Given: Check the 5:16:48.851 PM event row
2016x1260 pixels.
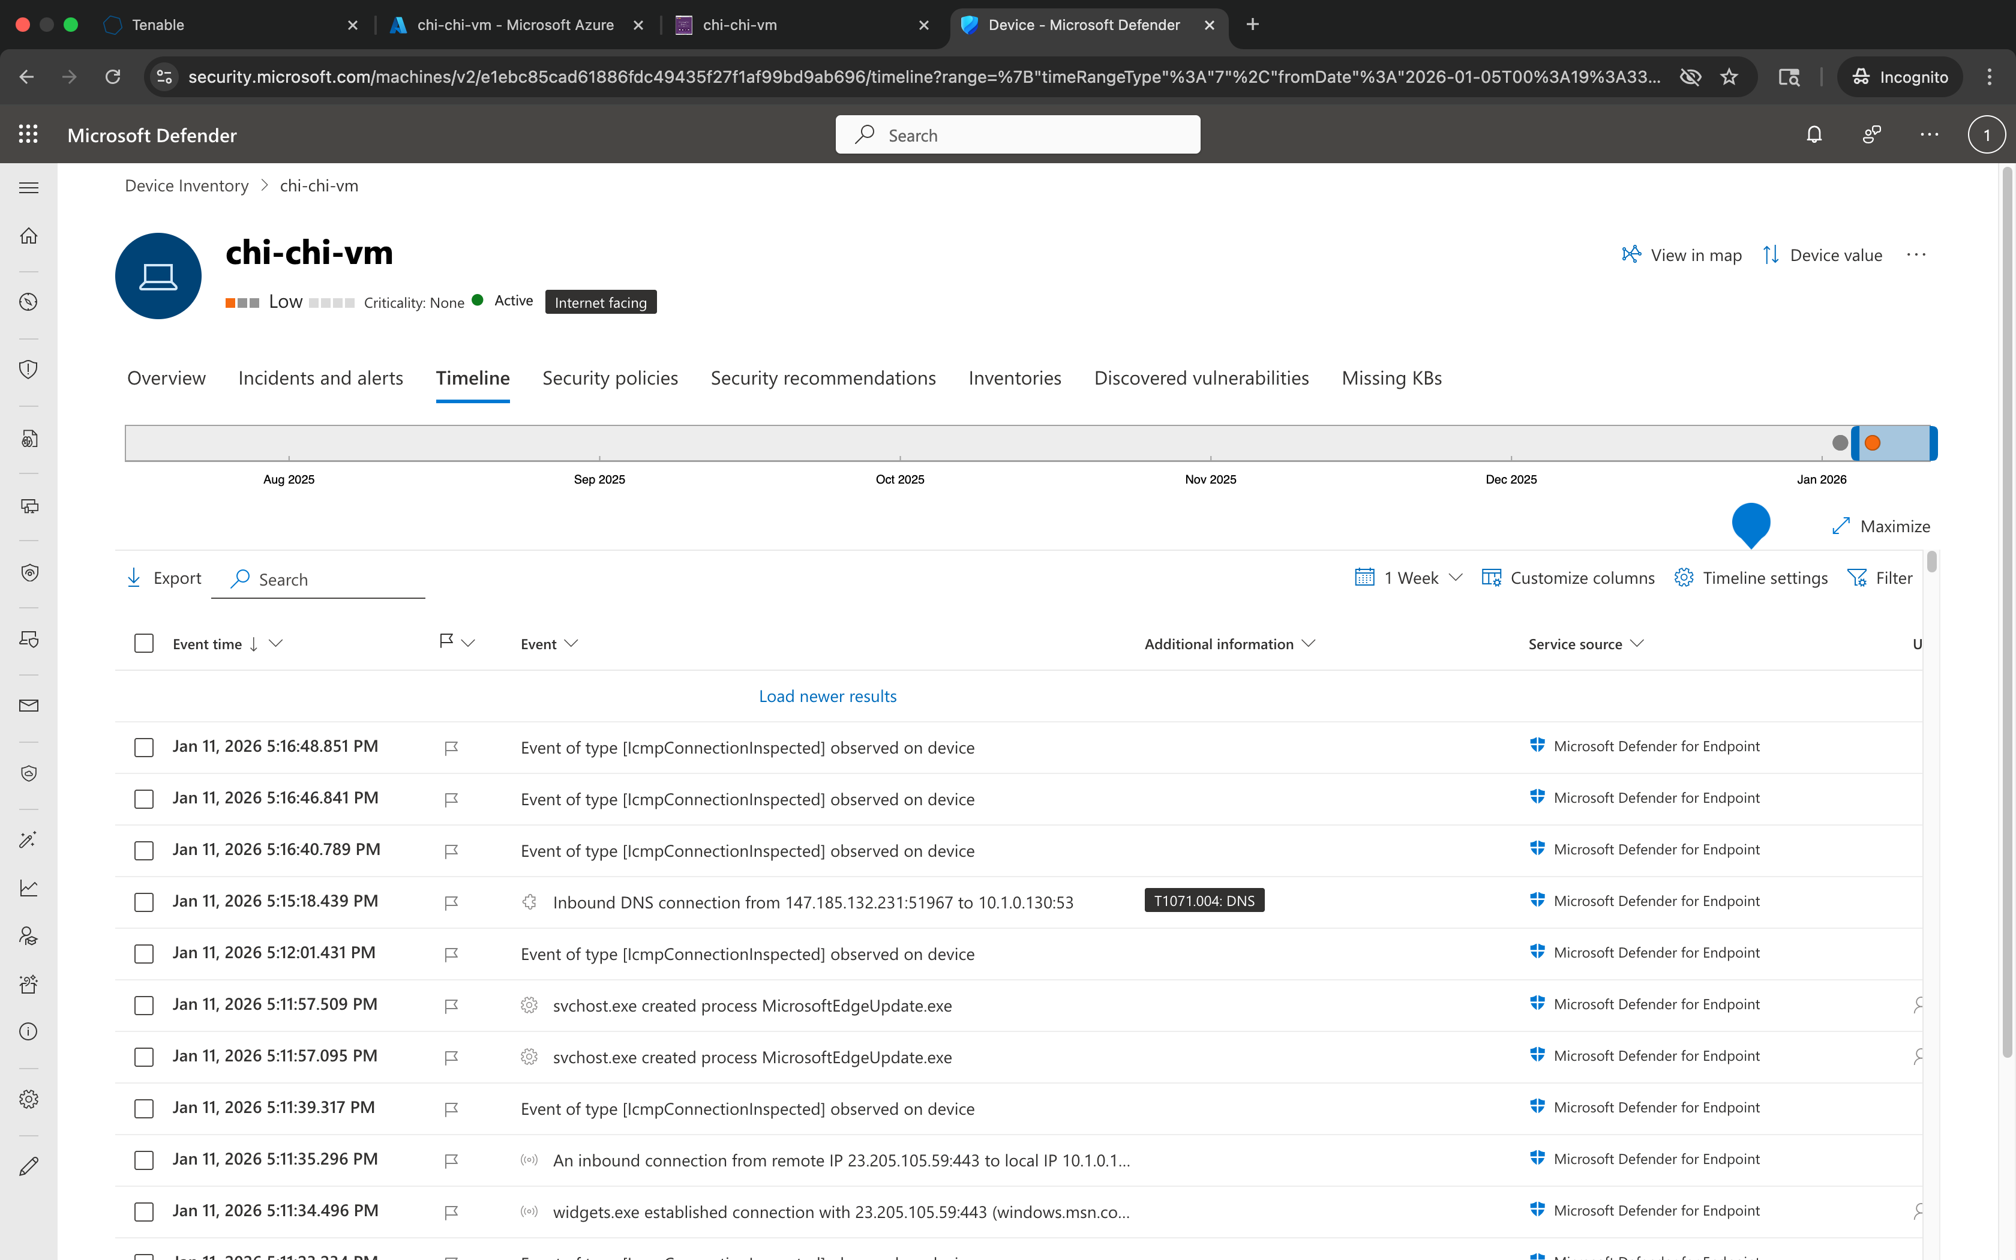Looking at the screenshot, I should click(144, 748).
